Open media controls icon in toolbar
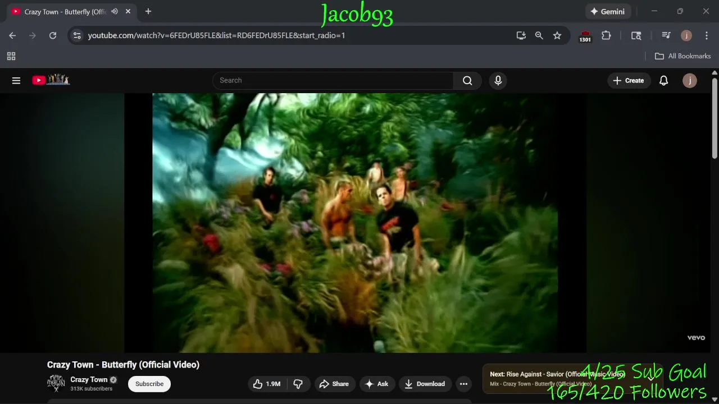The image size is (719, 404). tap(666, 35)
